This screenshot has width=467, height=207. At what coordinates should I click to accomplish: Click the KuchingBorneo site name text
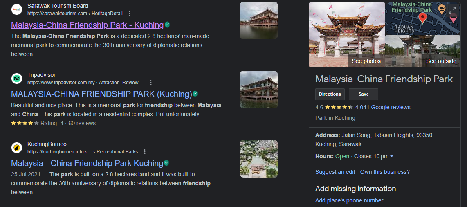[x=47, y=144]
